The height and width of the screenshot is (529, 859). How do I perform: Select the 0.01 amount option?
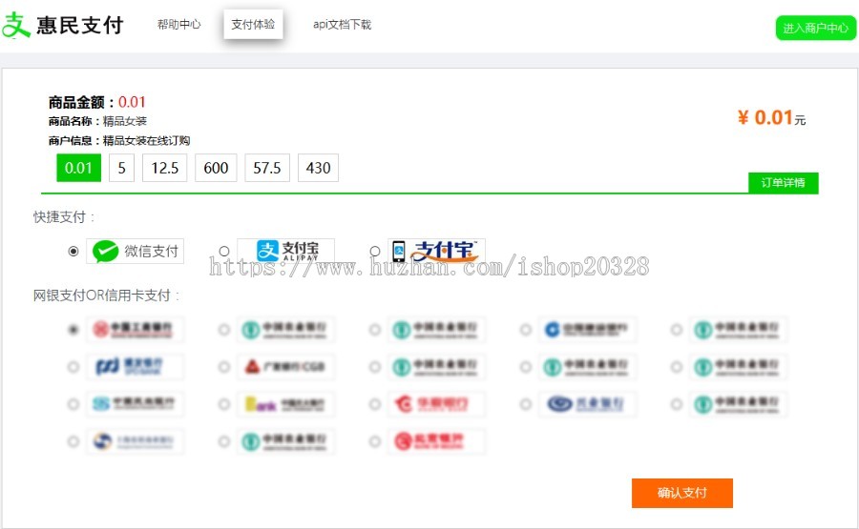tap(78, 168)
